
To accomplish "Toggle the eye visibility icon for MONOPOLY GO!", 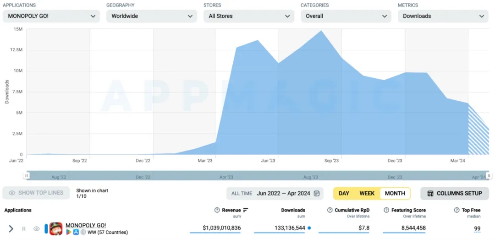I will pyautogui.click(x=37, y=229).
